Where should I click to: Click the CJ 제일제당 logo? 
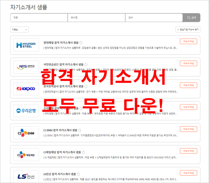tap(26, 155)
